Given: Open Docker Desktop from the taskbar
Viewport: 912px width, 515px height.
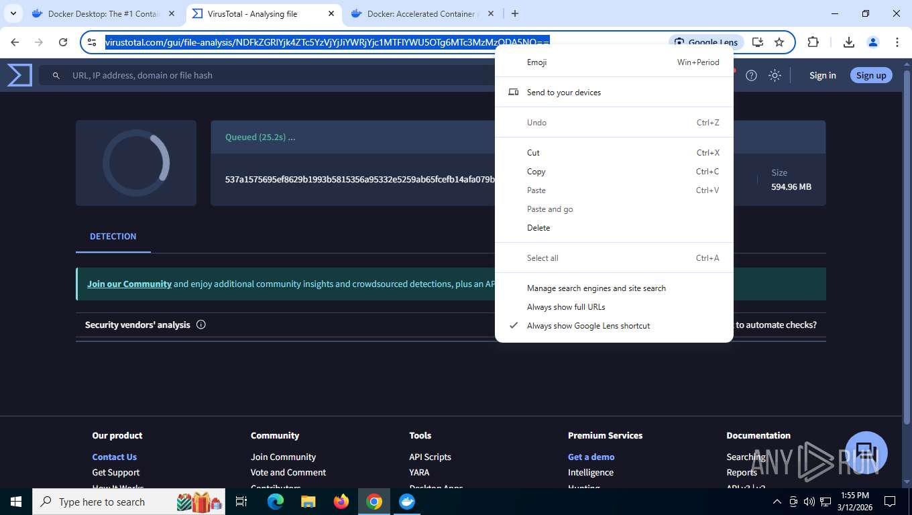Looking at the screenshot, I should 407,502.
